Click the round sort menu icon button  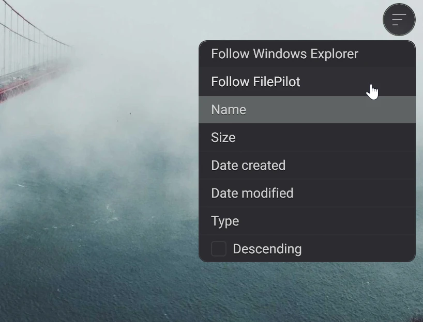(x=399, y=20)
